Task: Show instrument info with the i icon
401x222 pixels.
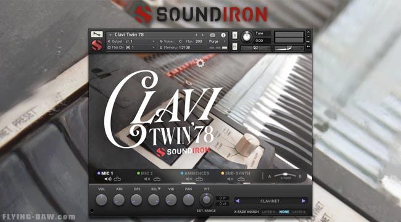Action: (223, 35)
